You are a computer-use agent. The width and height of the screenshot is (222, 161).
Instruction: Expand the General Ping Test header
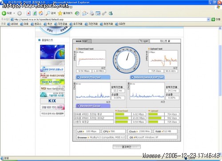click(x=93, y=77)
